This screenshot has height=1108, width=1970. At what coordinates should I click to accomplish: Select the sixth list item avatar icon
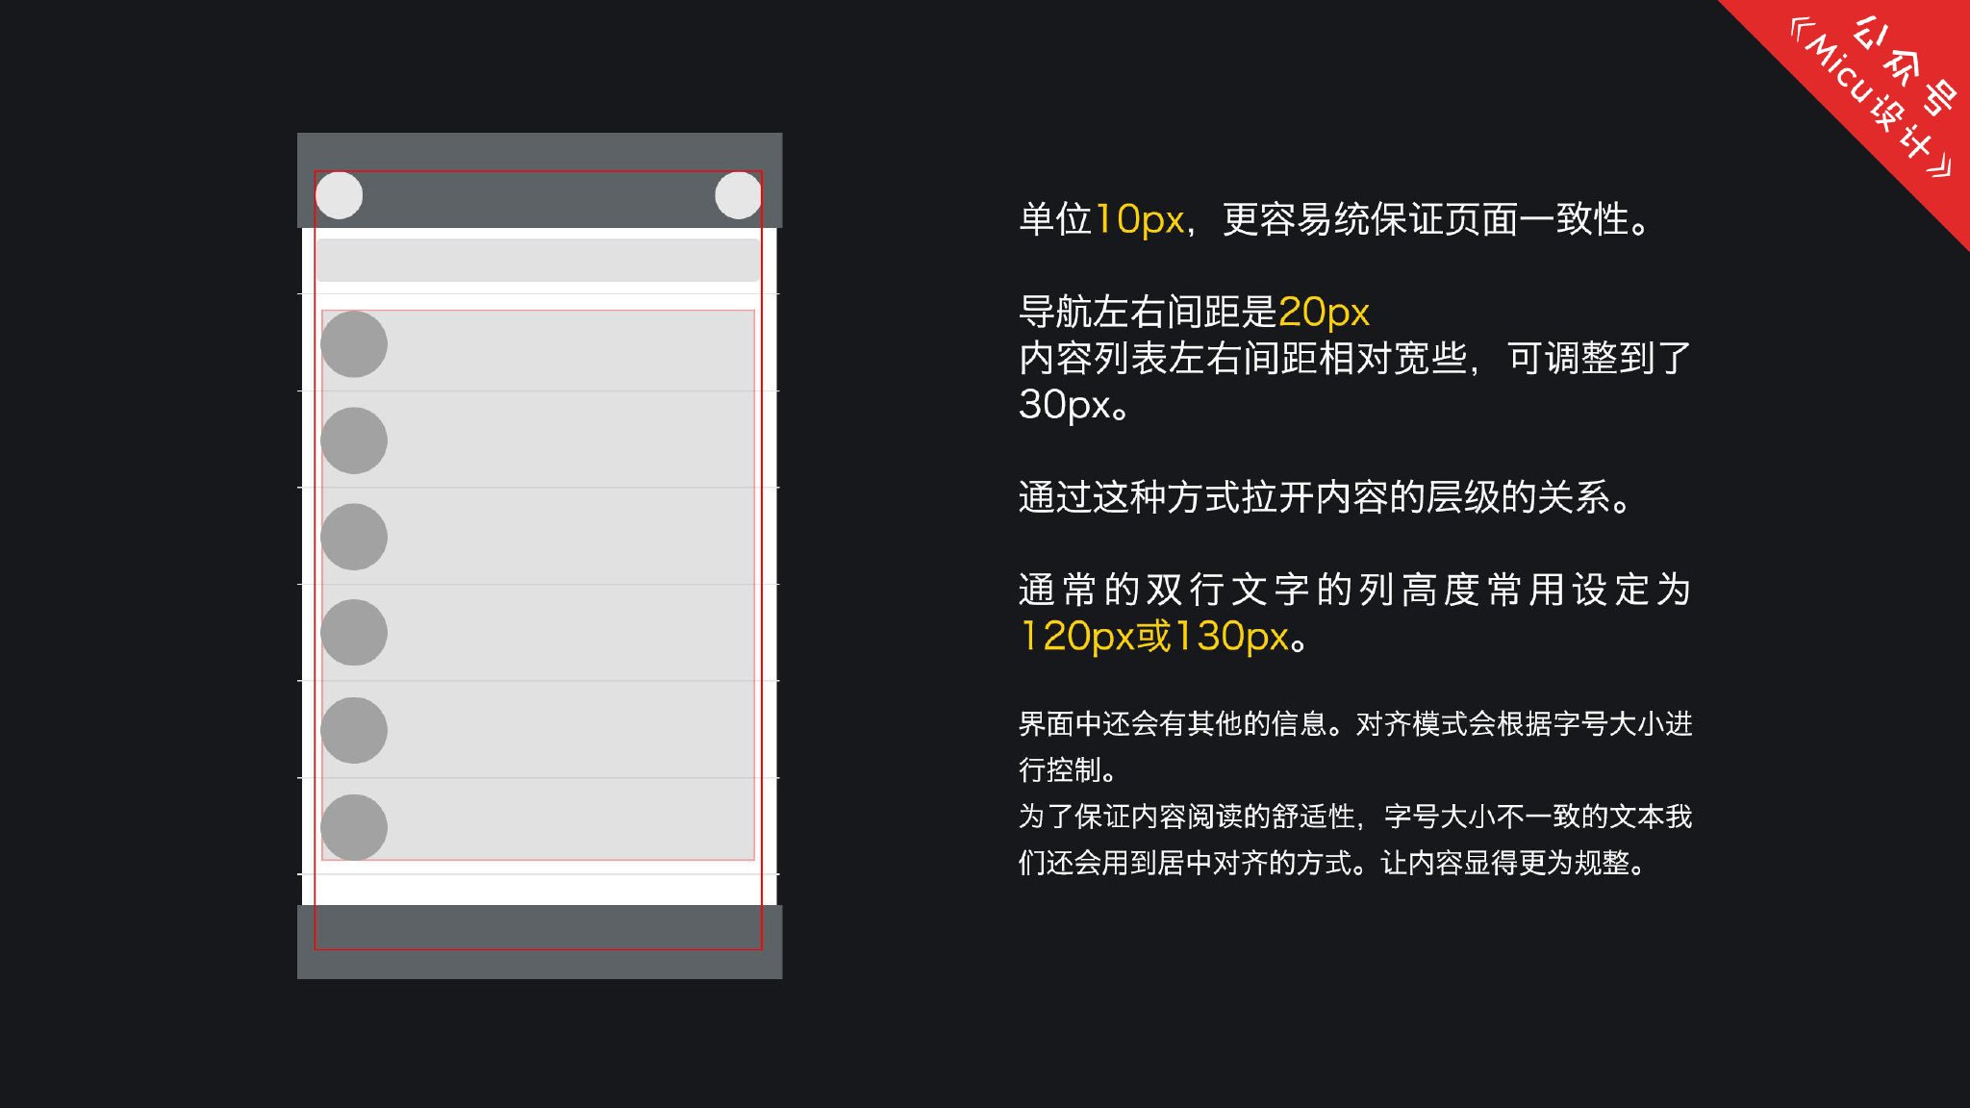(355, 828)
